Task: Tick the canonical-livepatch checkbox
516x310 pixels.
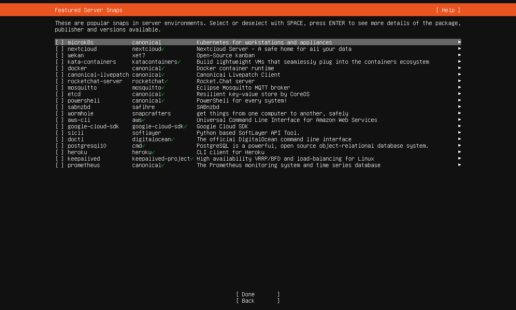Action: pyautogui.click(x=60, y=75)
